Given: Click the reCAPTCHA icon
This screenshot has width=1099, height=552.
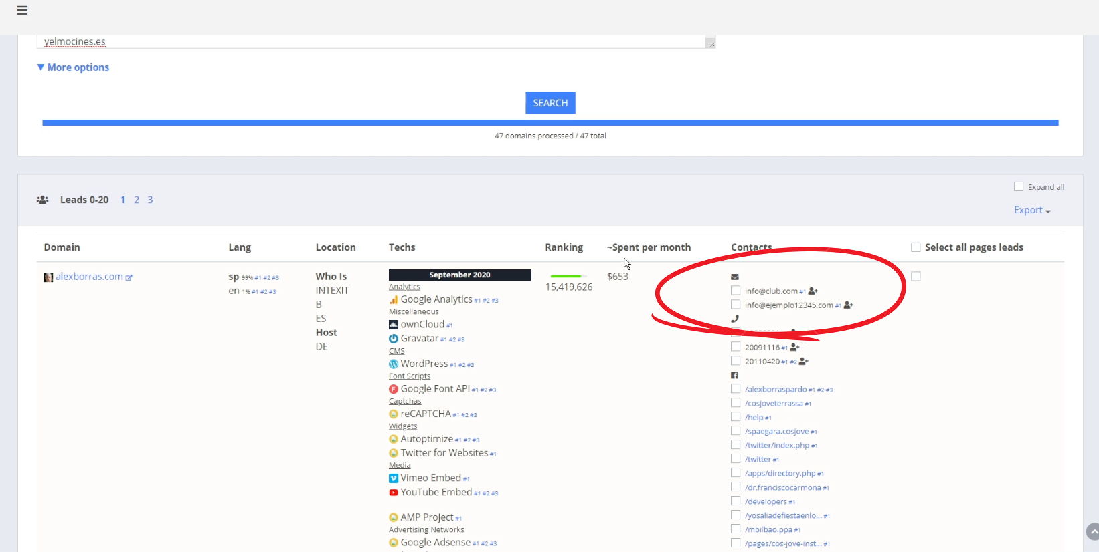Looking at the screenshot, I should [x=394, y=414].
